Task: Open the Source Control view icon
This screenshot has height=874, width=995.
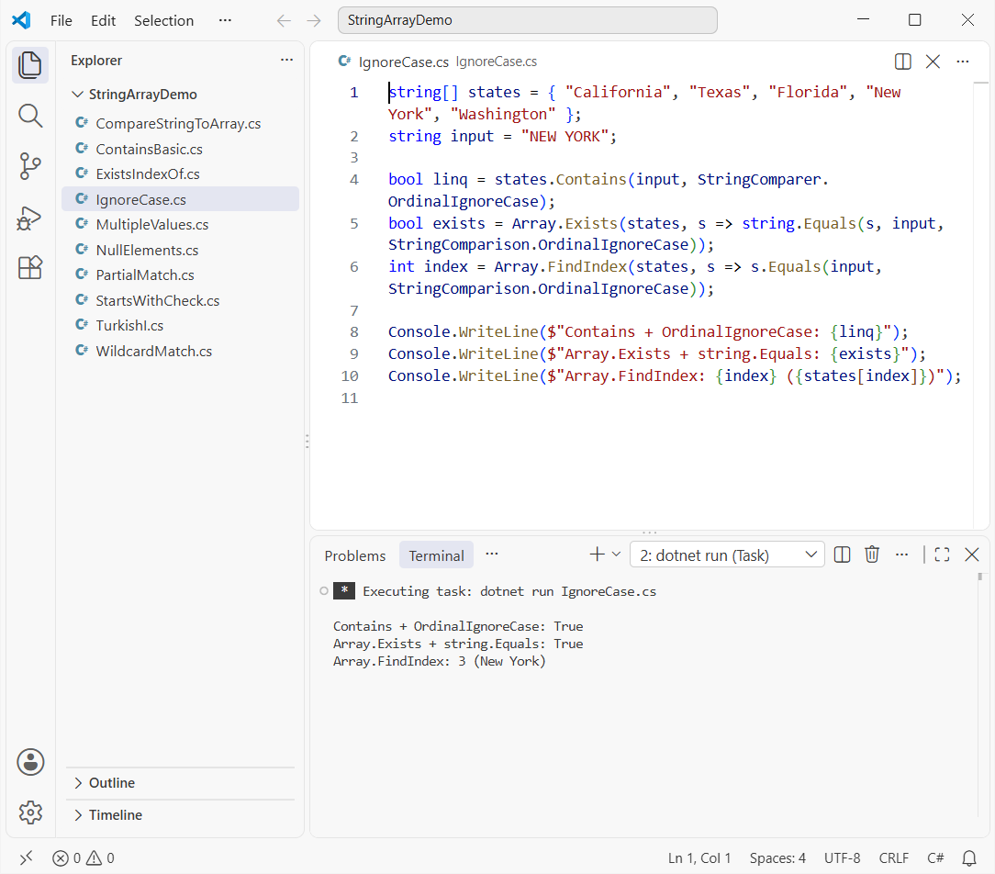Action: pos(29,166)
